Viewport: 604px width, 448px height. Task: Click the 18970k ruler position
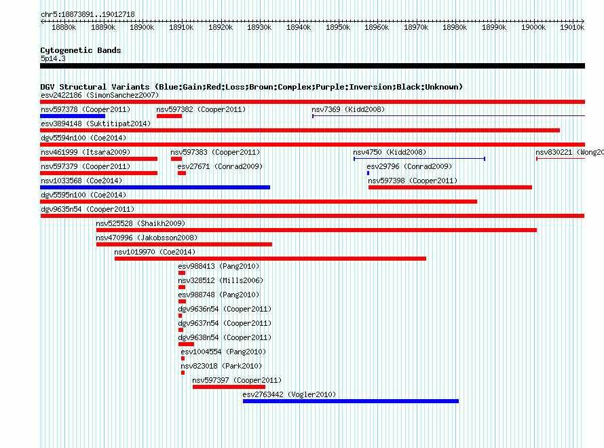[416, 27]
